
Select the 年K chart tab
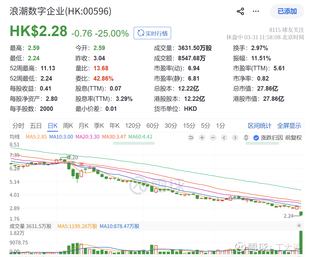tap(114, 126)
